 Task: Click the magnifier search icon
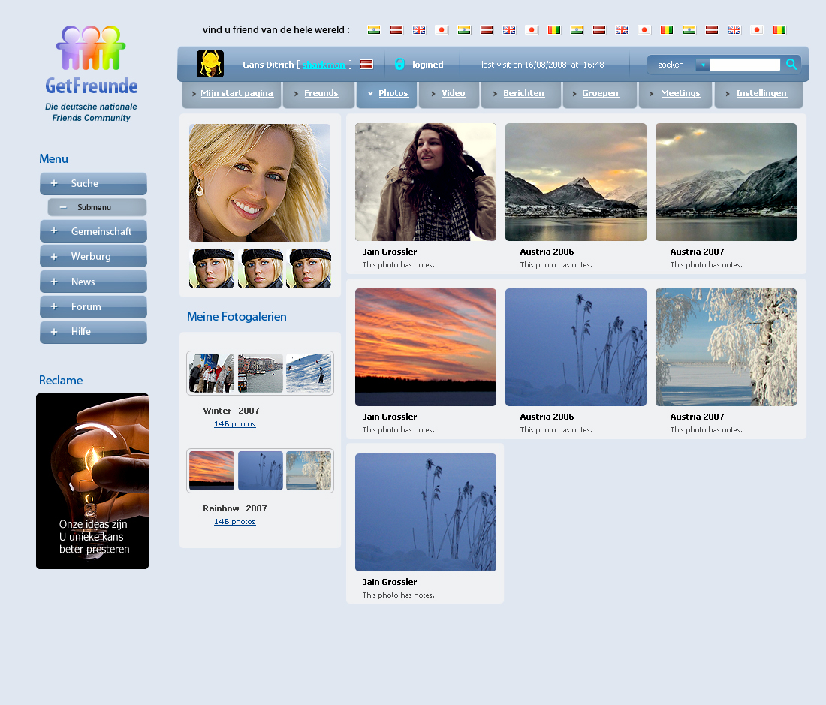coord(791,65)
